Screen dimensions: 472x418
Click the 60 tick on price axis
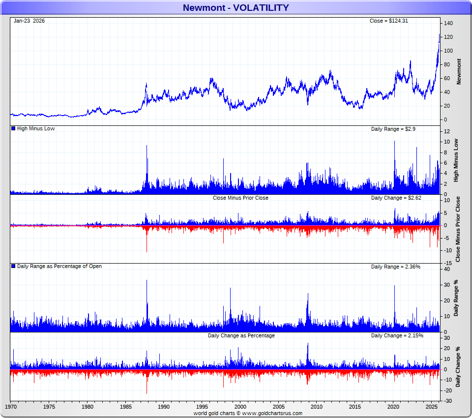[x=447, y=78]
